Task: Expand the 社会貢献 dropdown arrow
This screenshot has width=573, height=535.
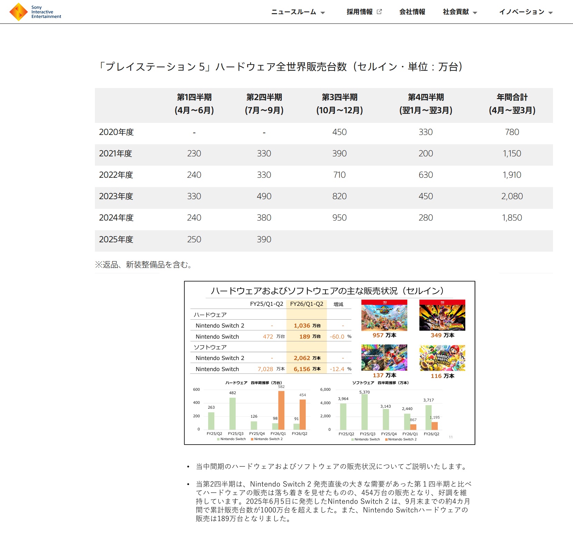Action: pyautogui.click(x=475, y=13)
